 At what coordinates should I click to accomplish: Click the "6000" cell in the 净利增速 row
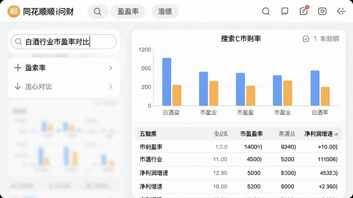(288, 186)
